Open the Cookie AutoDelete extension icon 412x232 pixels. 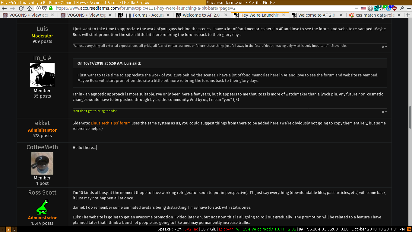pyautogui.click(x=389, y=8)
